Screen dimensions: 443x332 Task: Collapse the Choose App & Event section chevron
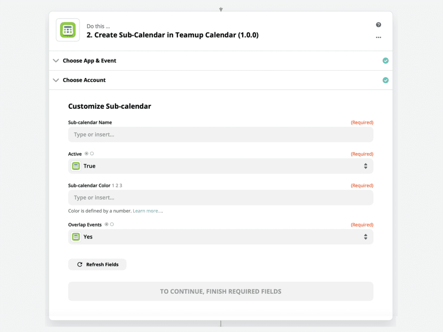pyautogui.click(x=56, y=60)
